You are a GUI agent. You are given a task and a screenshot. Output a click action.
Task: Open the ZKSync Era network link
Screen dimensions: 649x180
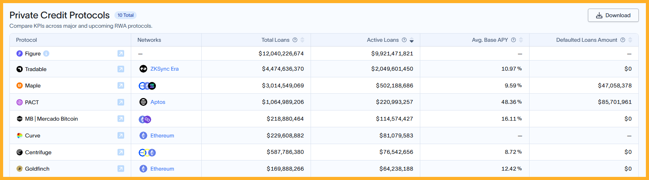[165, 69]
